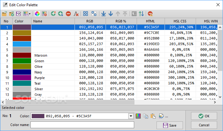Click the gray numbering '1...' icon
Screen dimensions: 223x131
pyautogui.click(x=134, y=14)
